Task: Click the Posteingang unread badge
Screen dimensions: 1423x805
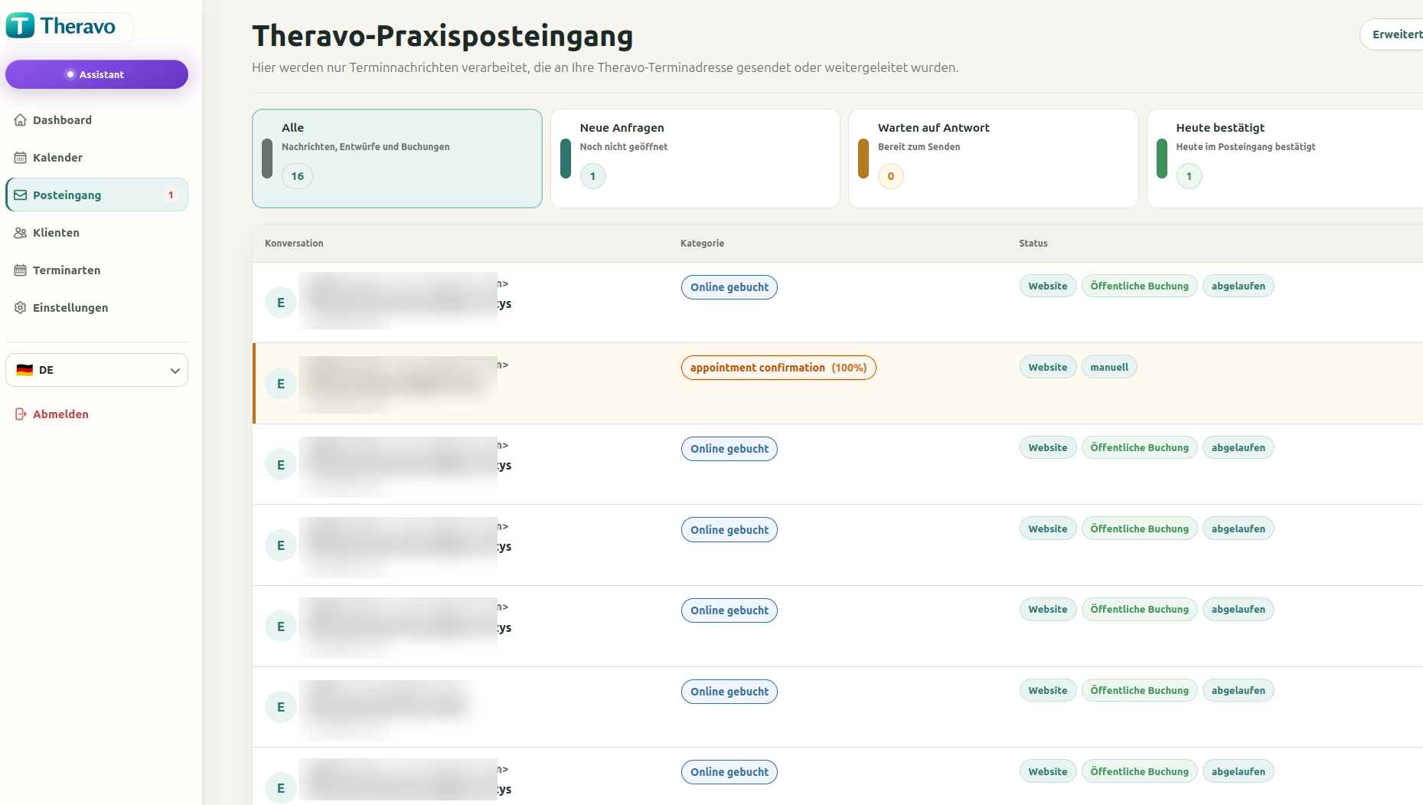Action: [171, 195]
